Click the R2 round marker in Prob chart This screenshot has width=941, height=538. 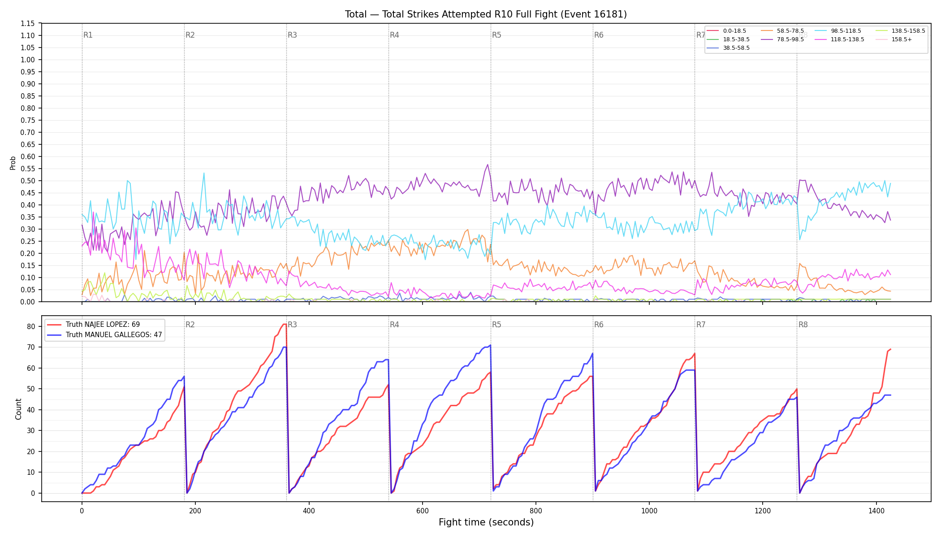(190, 35)
